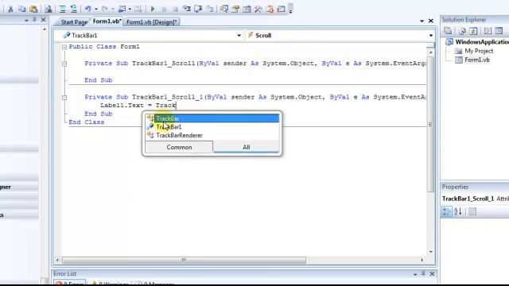Screen dimensions: 509x286
Task: Collapse the TrackBar1_Scroll sub region
Action: coord(64,64)
